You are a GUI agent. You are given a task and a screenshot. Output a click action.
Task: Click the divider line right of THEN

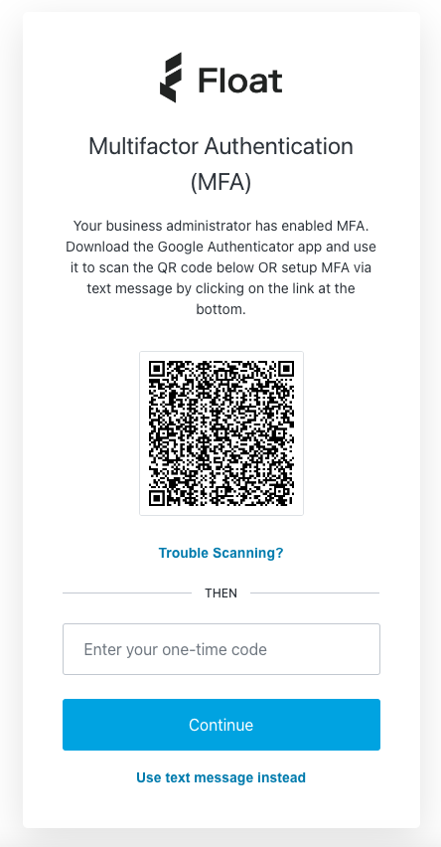tap(315, 593)
